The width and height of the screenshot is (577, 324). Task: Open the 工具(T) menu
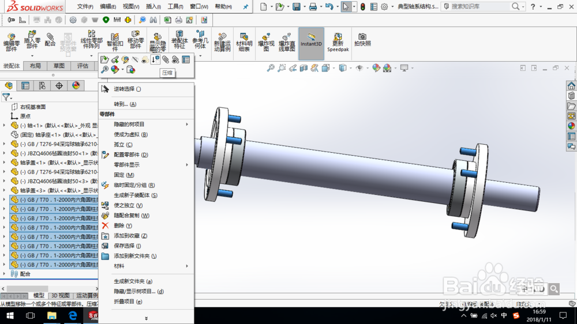click(175, 6)
